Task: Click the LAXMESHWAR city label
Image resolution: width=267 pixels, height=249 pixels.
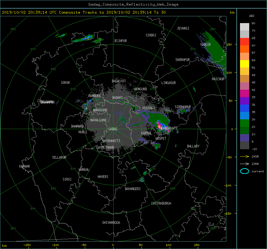Action: click(105, 147)
